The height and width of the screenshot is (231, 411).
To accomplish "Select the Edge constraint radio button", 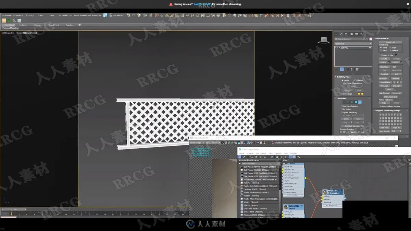I will click(390, 48).
